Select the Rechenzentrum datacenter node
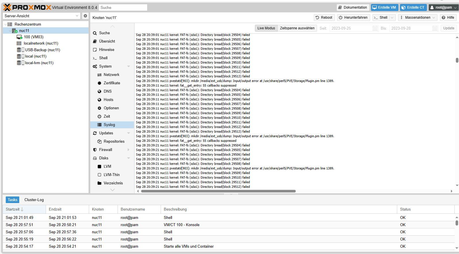459x254 pixels. coord(28,24)
